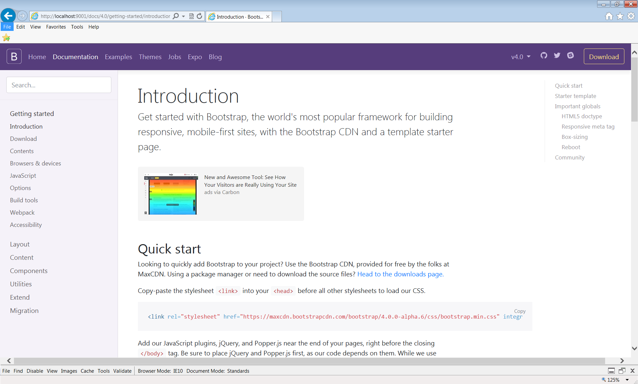Image resolution: width=638 pixels, height=384 pixels.
Task: Click the browser Back arrow button
Action: pyautogui.click(x=8, y=16)
